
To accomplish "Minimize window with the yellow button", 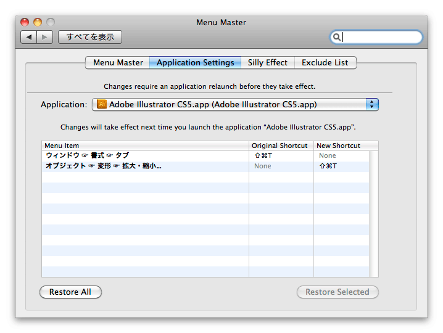I will [38, 22].
